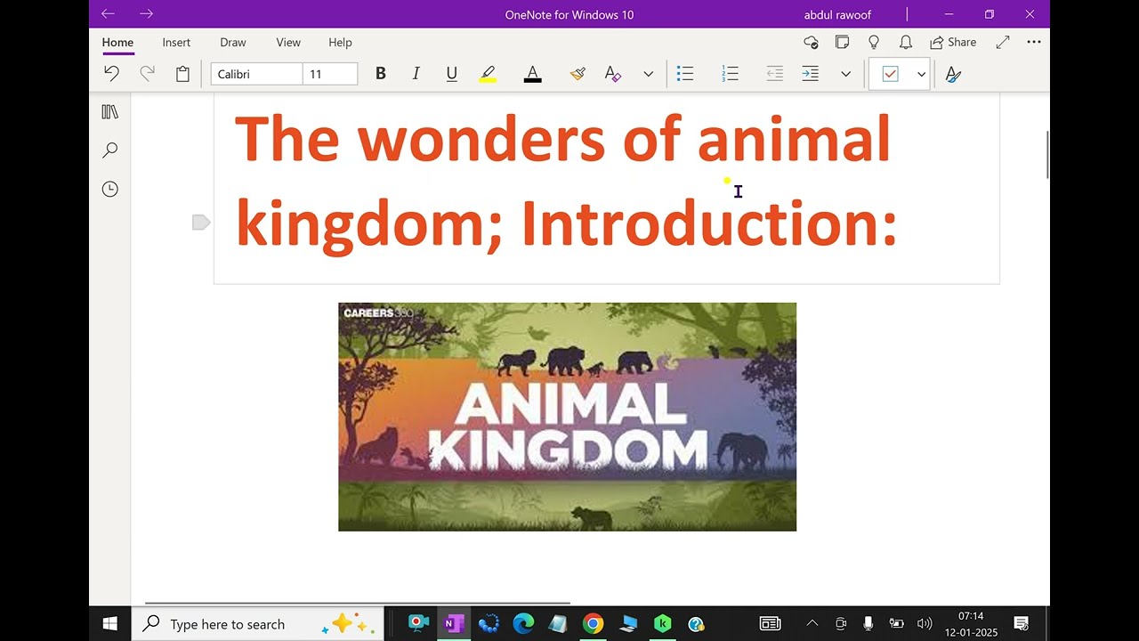This screenshot has width=1139, height=641.
Task: Click the abdul rawoof account name
Action: (837, 14)
